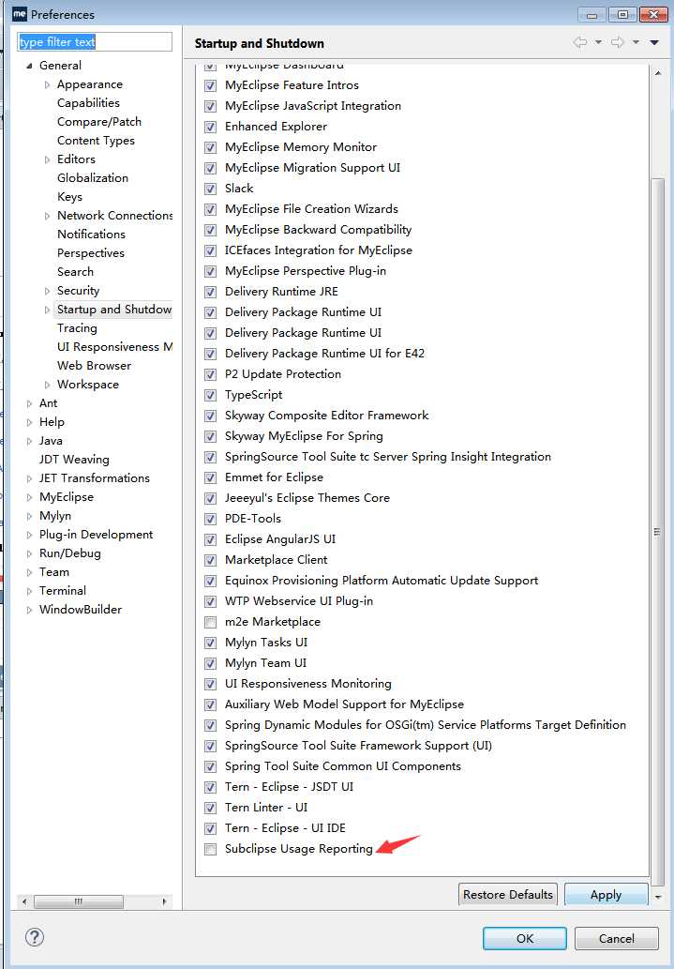Viewport: 674px width, 969px height.
Task: Uncheck MyEclipse Feature Intros
Action: (211, 85)
